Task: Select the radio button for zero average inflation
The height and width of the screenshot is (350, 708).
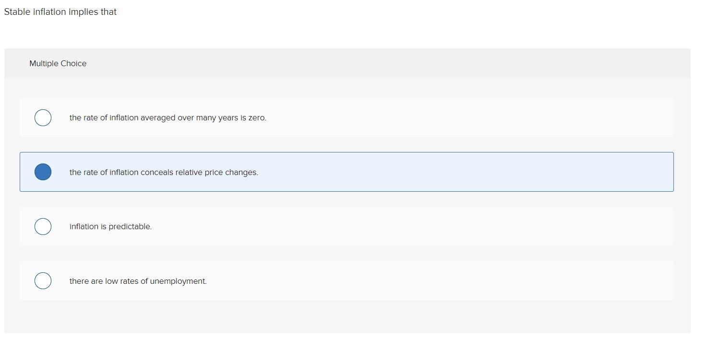Action: click(x=43, y=117)
